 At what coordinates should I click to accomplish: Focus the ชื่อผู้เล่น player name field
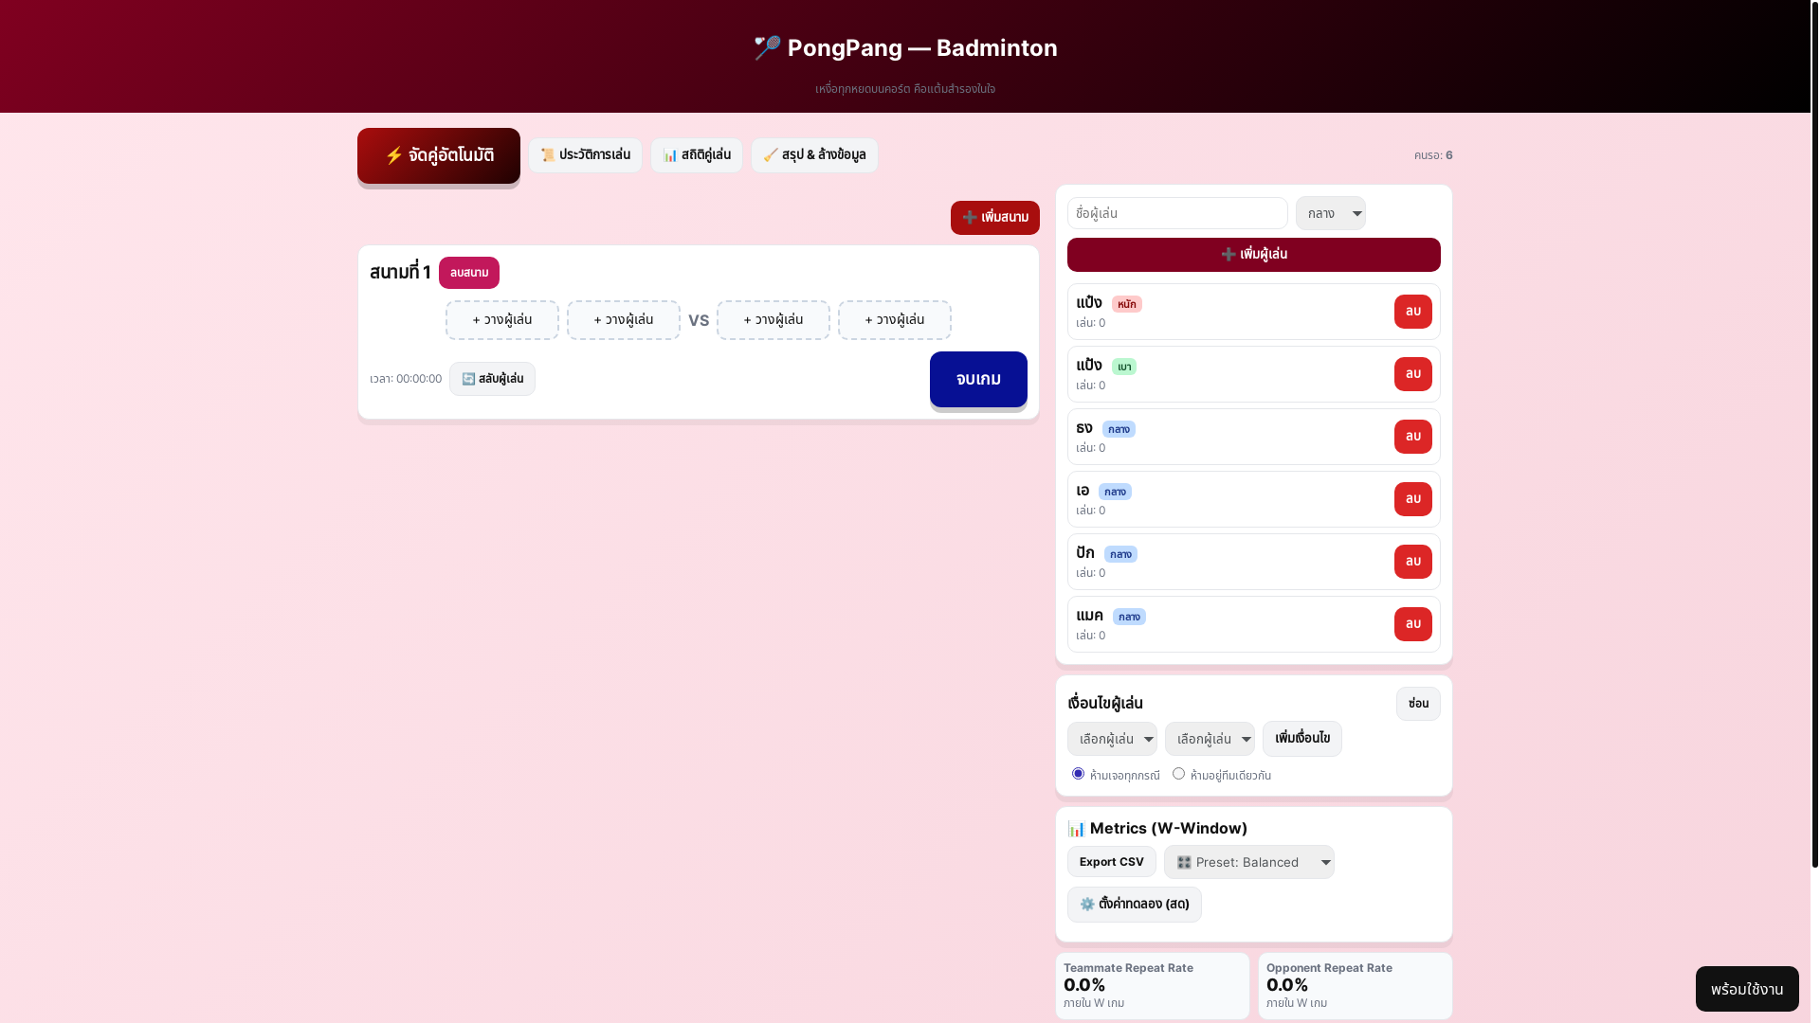coord(1177,213)
